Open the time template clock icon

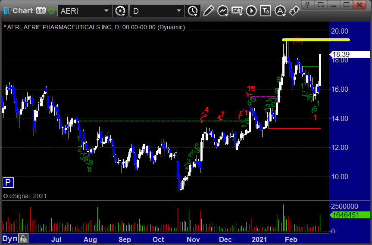[193, 11]
